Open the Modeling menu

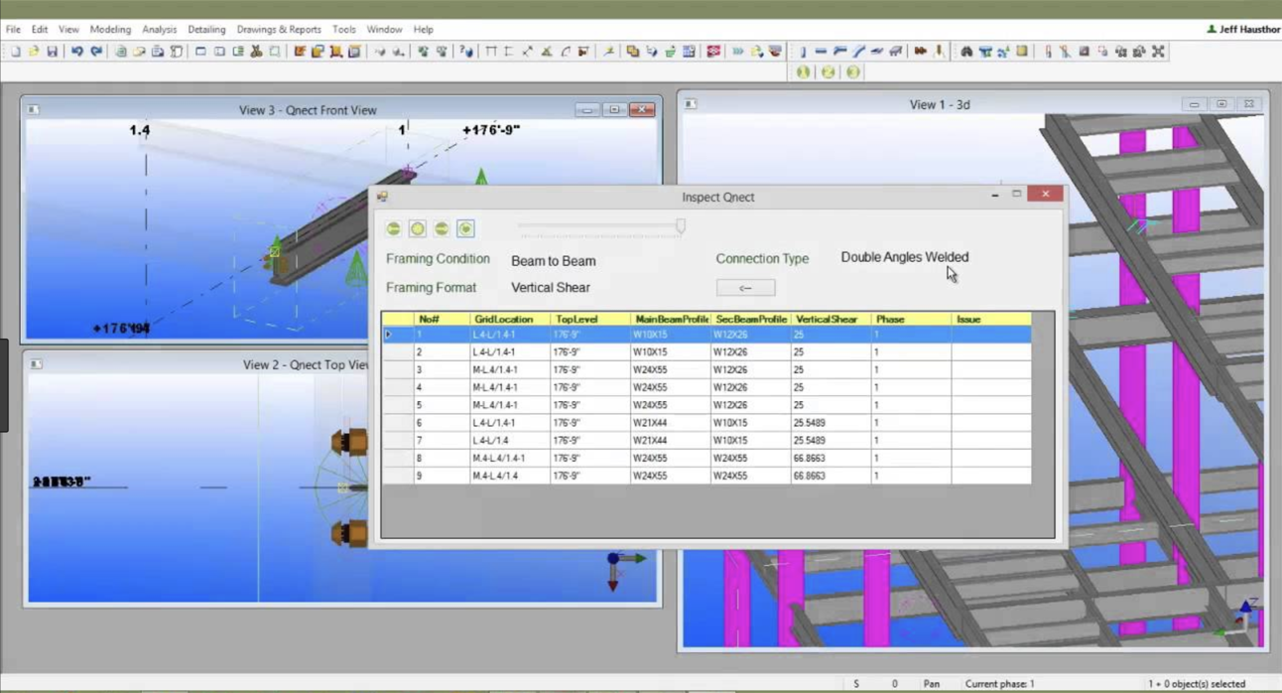tap(110, 30)
